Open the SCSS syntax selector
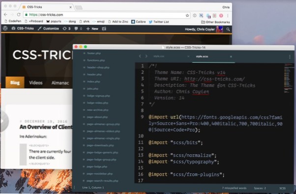 click(282, 188)
